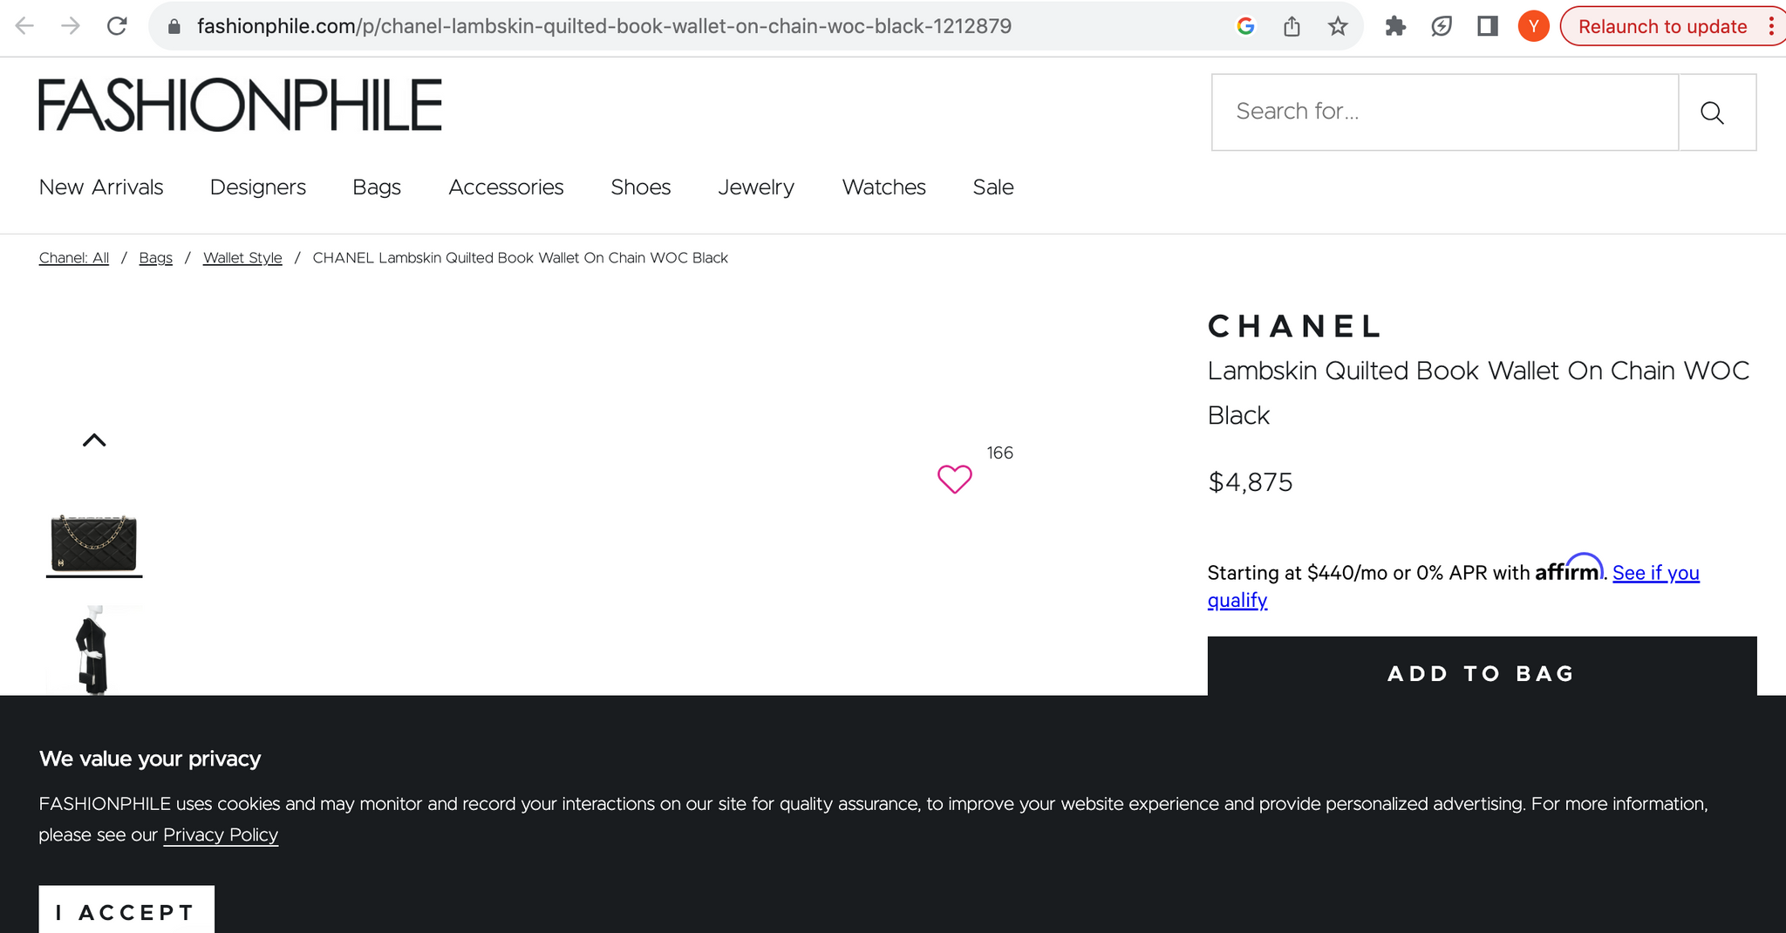This screenshot has height=933, width=1786.
Task: Click the browser share icon
Action: point(1292,26)
